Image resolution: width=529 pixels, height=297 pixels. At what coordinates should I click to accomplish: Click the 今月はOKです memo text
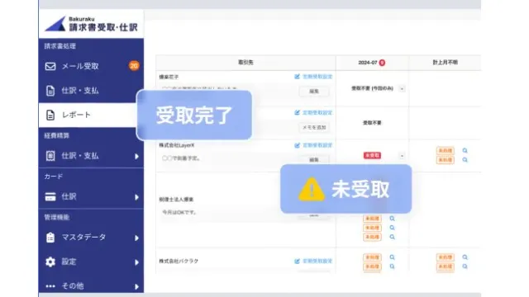(179, 213)
